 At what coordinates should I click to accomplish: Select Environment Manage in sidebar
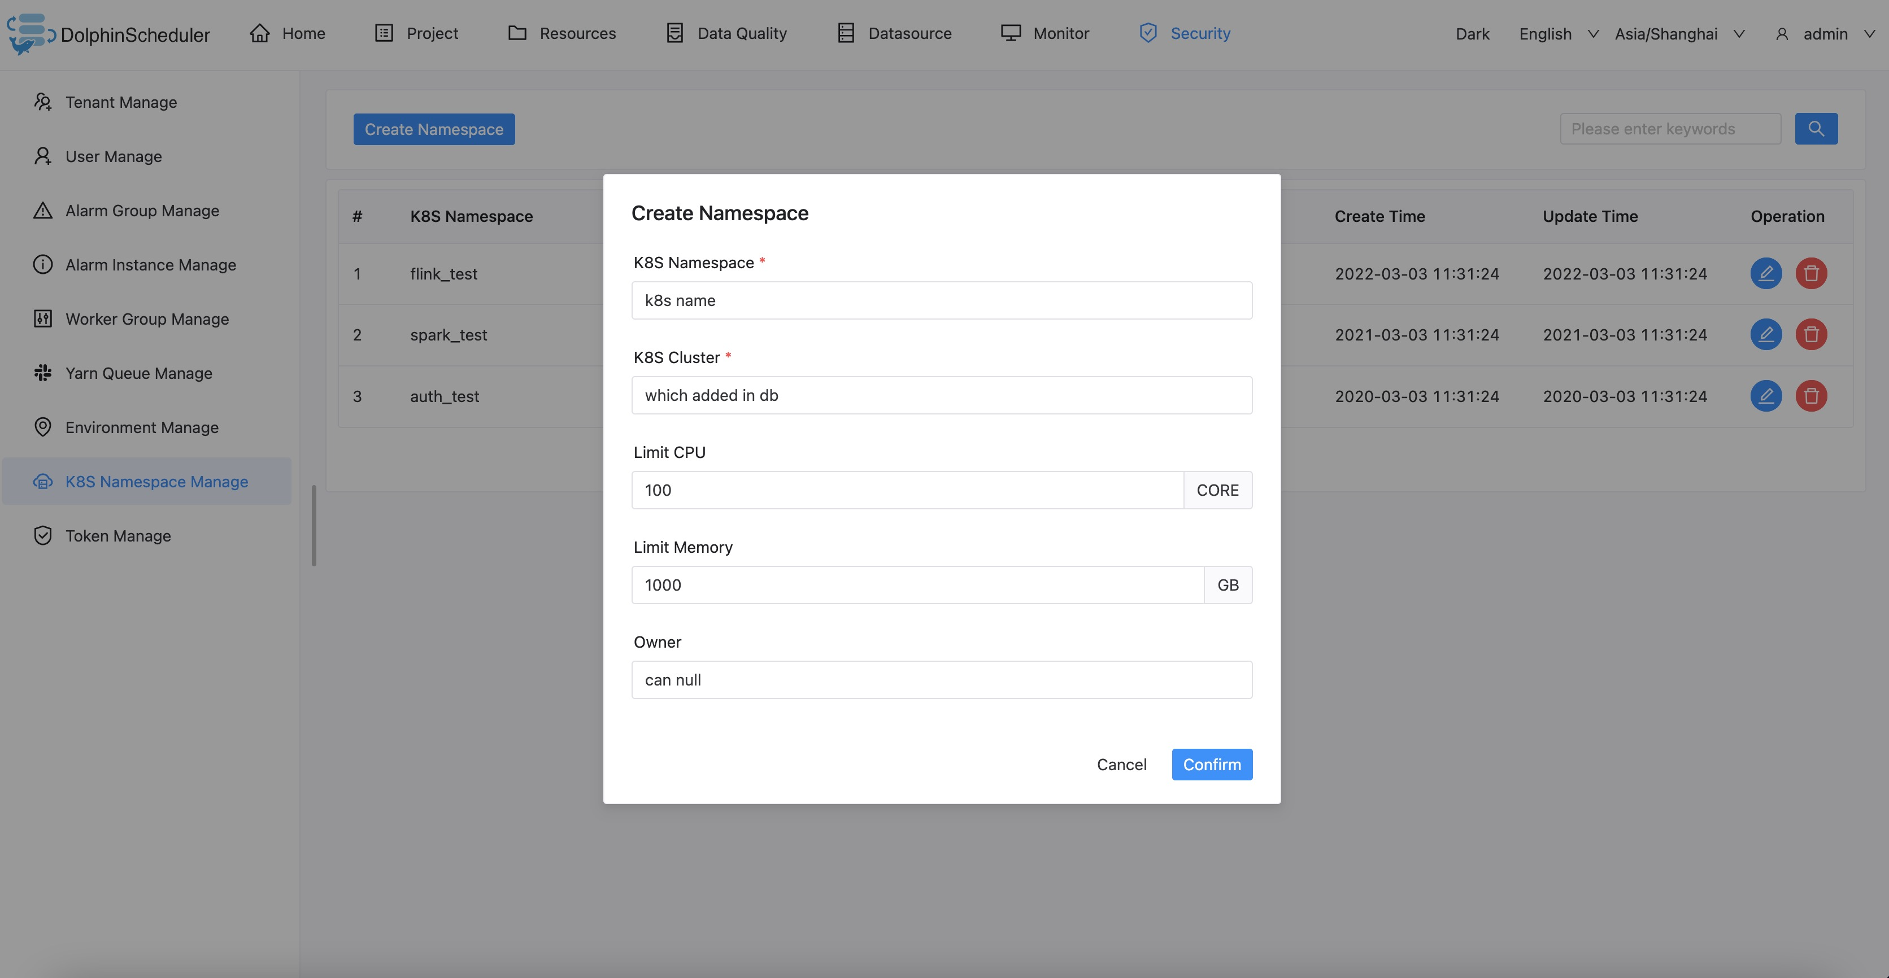(147, 427)
